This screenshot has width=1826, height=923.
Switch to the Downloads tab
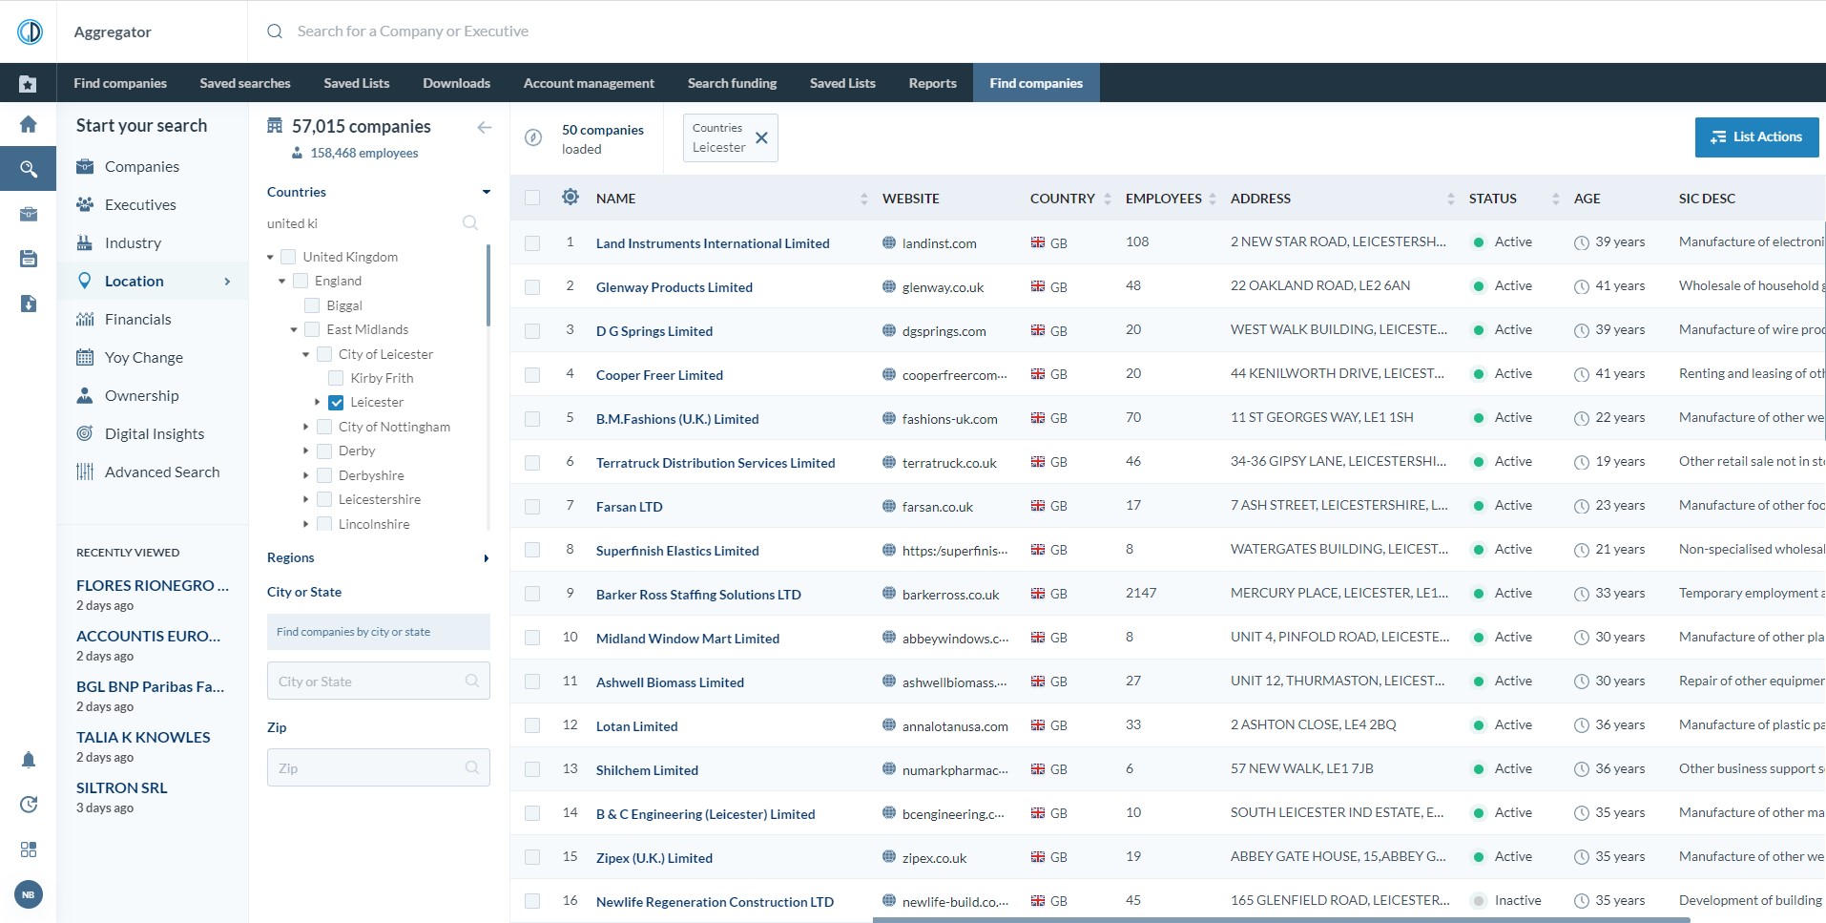[456, 83]
